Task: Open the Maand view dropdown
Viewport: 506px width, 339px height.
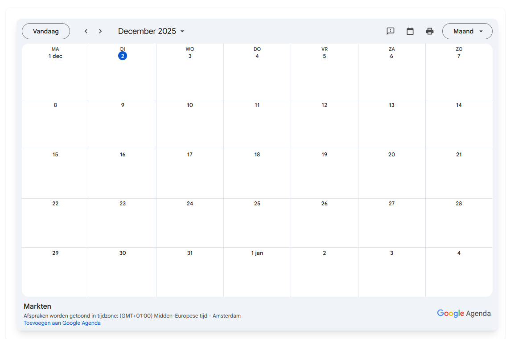Action: pos(467,31)
